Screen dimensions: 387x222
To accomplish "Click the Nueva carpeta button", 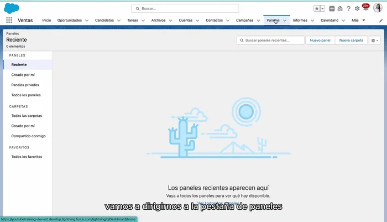I will point(351,40).
